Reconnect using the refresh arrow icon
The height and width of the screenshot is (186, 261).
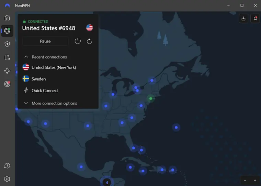[x=89, y=41]
